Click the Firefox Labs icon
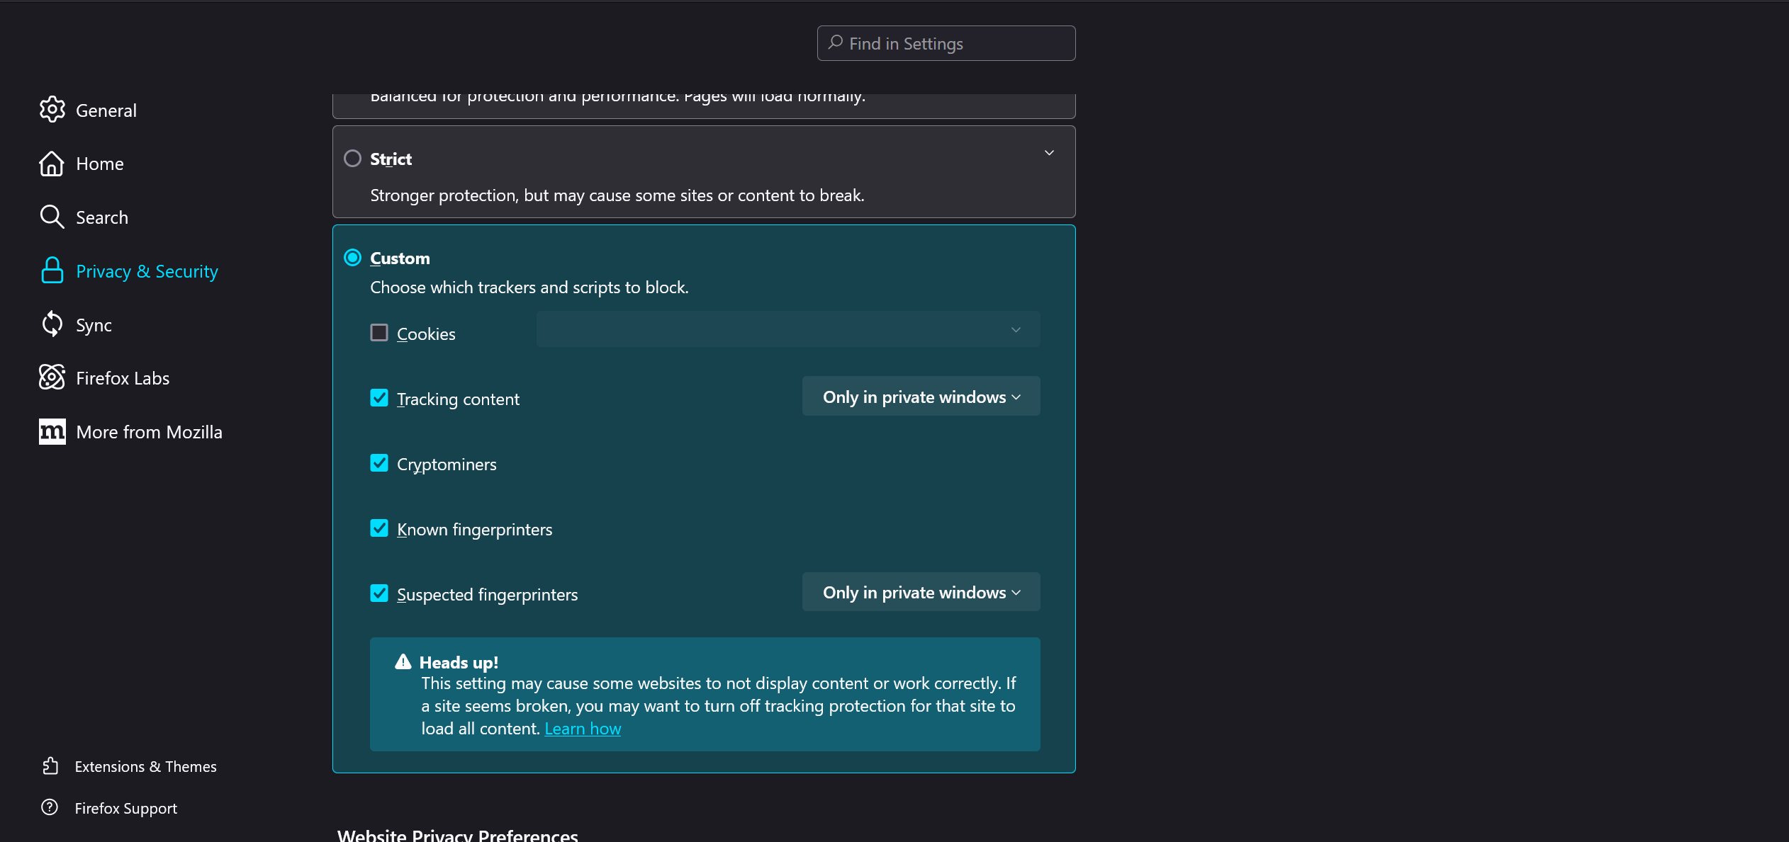Viewport: 1789px width, 842px height. click(52, 377)
